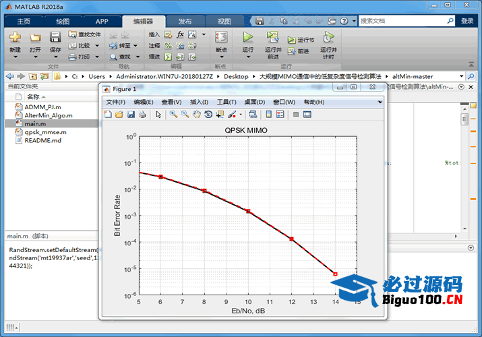The width and height of the screenshot is (482, 337).
Task: Open the 比较 dropdown arrow
Action: pos(97,46)
